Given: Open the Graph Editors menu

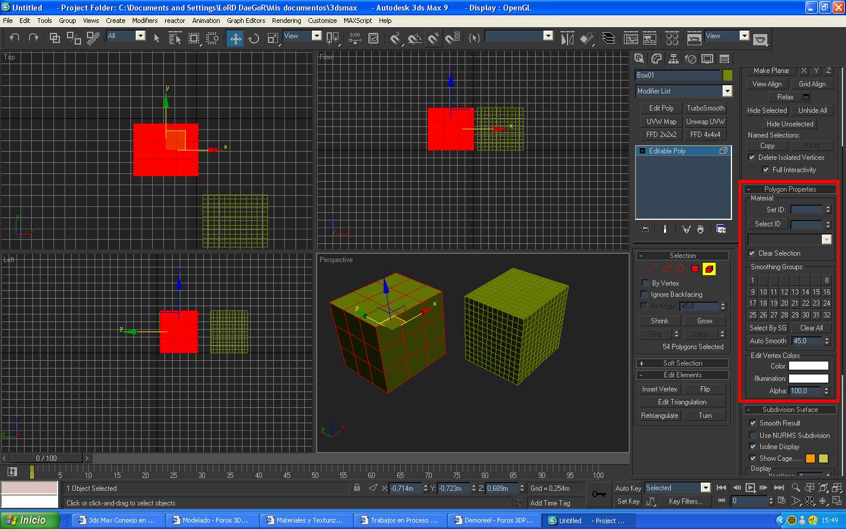Looking at the screenshot, I should coord(246,21).
